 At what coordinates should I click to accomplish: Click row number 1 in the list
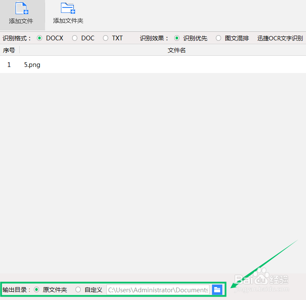[x=9, y=65]
